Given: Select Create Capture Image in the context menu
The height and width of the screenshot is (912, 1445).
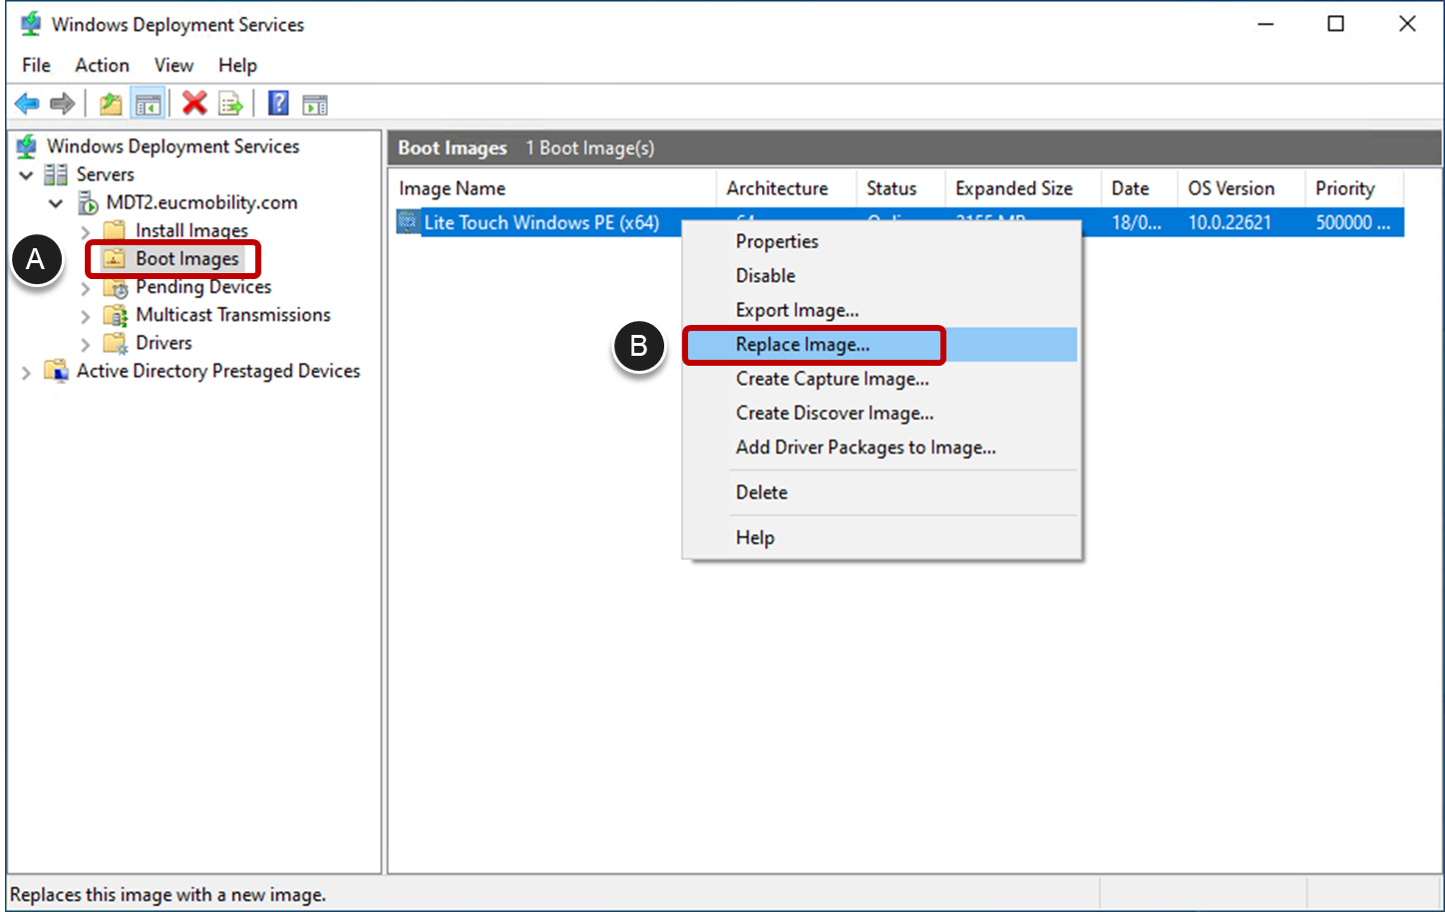Looking at the screenshot, I should [833, 379].
